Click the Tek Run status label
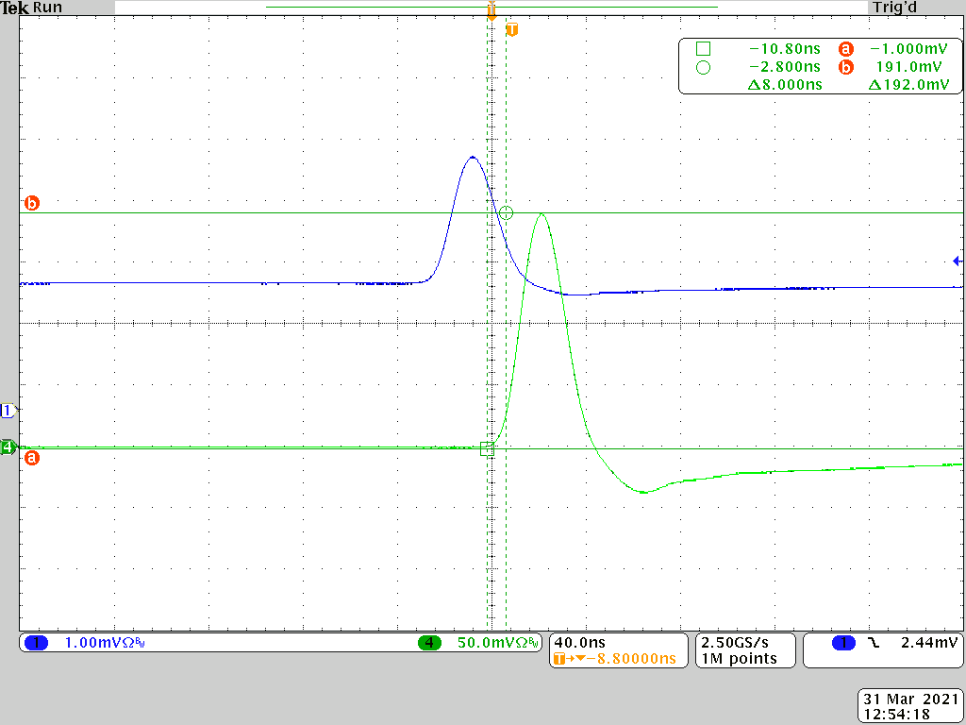 click(x=31, y=8)
